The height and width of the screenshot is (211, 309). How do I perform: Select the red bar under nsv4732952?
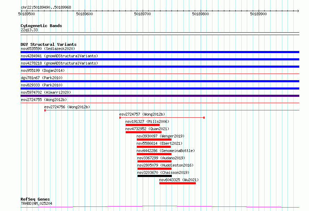143,132
